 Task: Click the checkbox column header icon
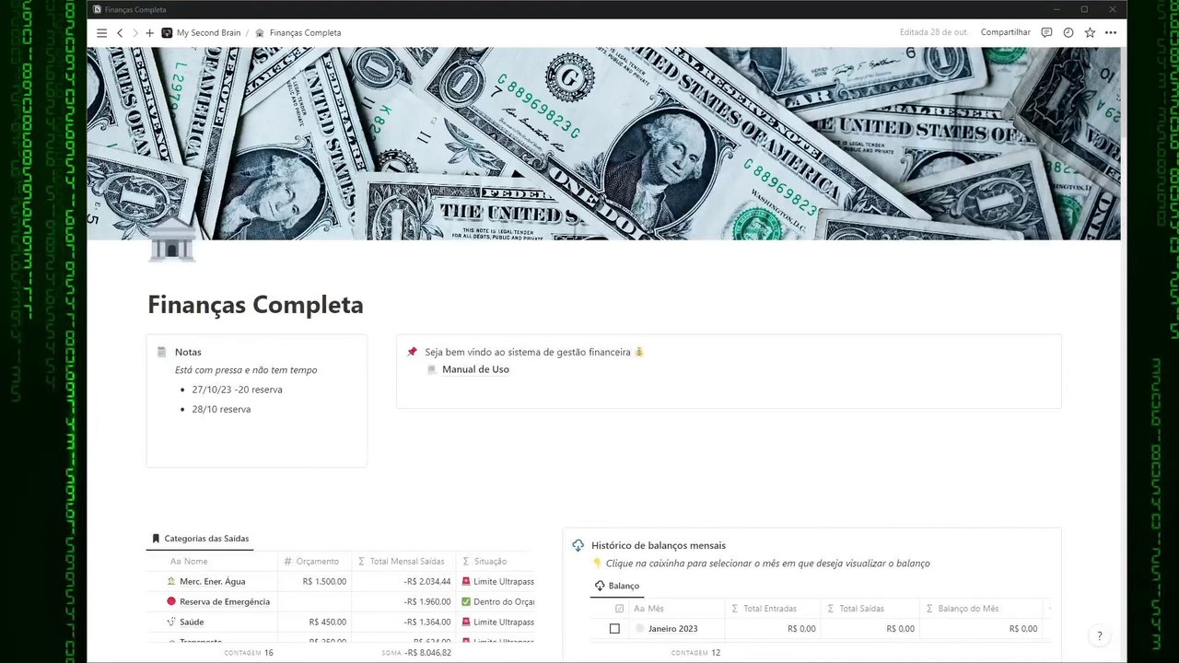click(619, 609)
